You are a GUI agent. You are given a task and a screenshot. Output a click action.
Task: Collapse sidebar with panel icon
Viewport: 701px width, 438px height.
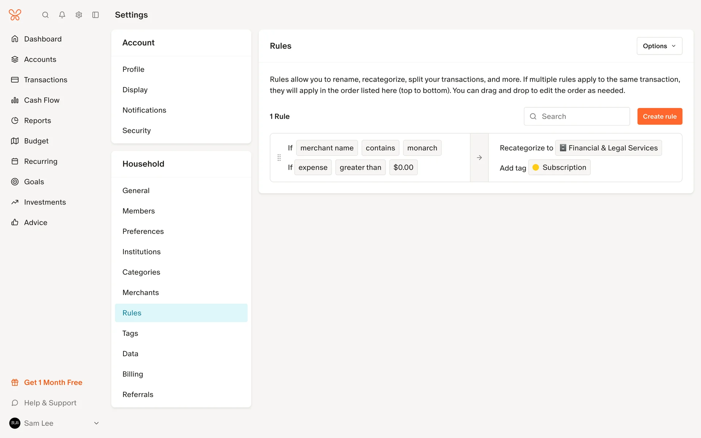(x=96, y=15)
